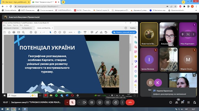Open the tile layout icon on Ніка Карпович
Viewport: 199px width, 111px height.
pyautogui.click(x=188, y=34)
